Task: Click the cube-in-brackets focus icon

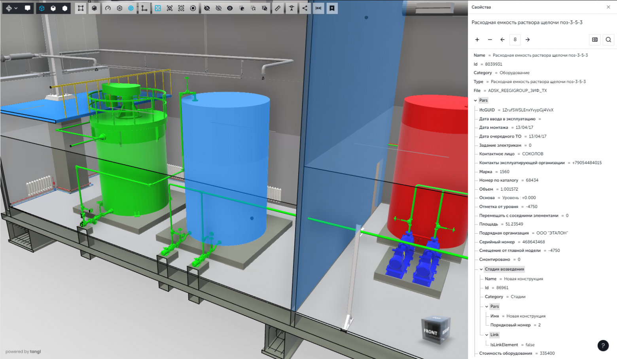Action: point(170,8)
